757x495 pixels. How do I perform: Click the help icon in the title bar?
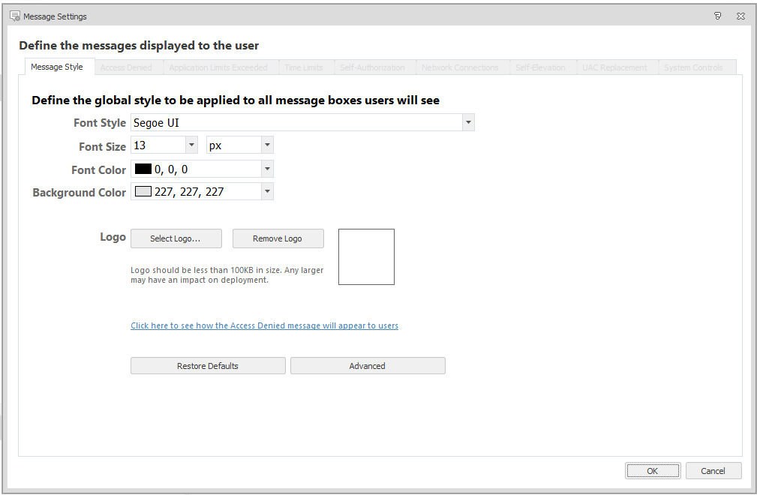coord(717,15)
